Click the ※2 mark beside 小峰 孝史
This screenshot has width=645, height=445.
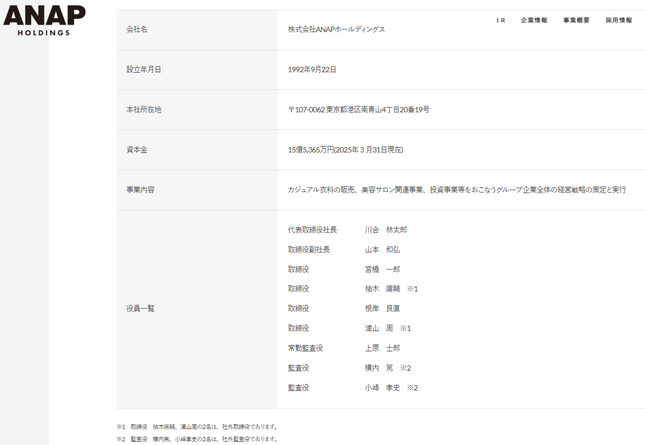(412, 388)
